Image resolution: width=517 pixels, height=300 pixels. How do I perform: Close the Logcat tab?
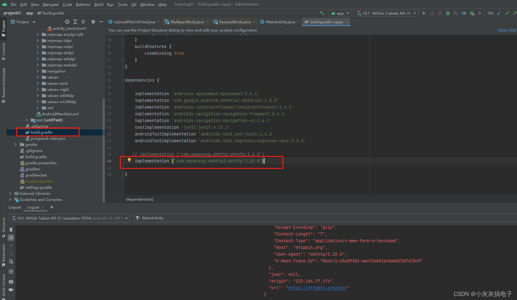[x=42, y=207]
